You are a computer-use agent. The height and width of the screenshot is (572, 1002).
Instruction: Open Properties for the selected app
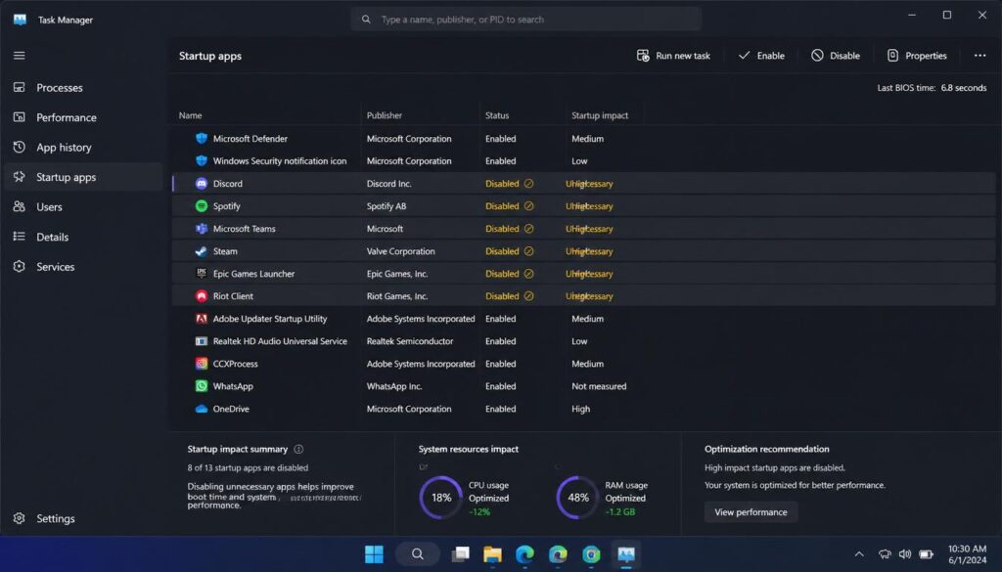(x=916, y=56)
